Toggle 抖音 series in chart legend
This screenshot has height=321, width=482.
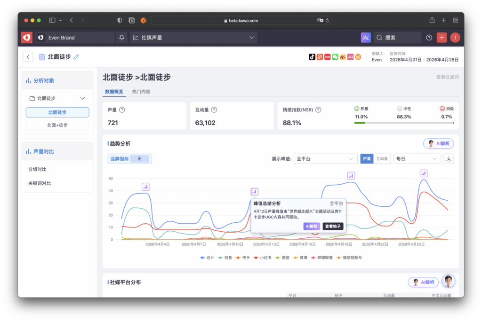[x=225, y=258]
